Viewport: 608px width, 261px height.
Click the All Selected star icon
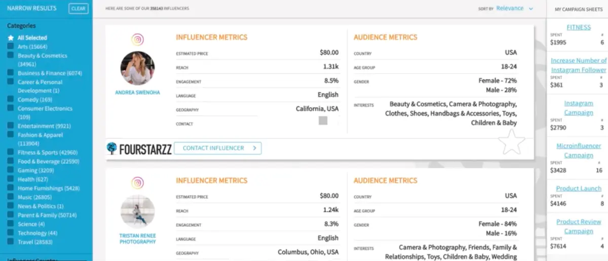[x=11, y=38]
